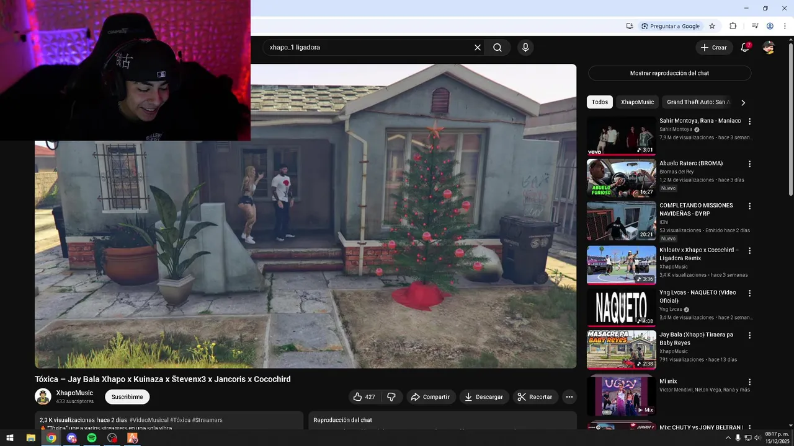Click Preguntar a Google lens button

[x=671, y=26]
